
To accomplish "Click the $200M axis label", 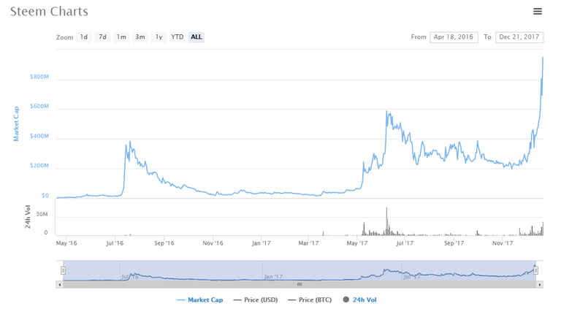I will [39, 166].
